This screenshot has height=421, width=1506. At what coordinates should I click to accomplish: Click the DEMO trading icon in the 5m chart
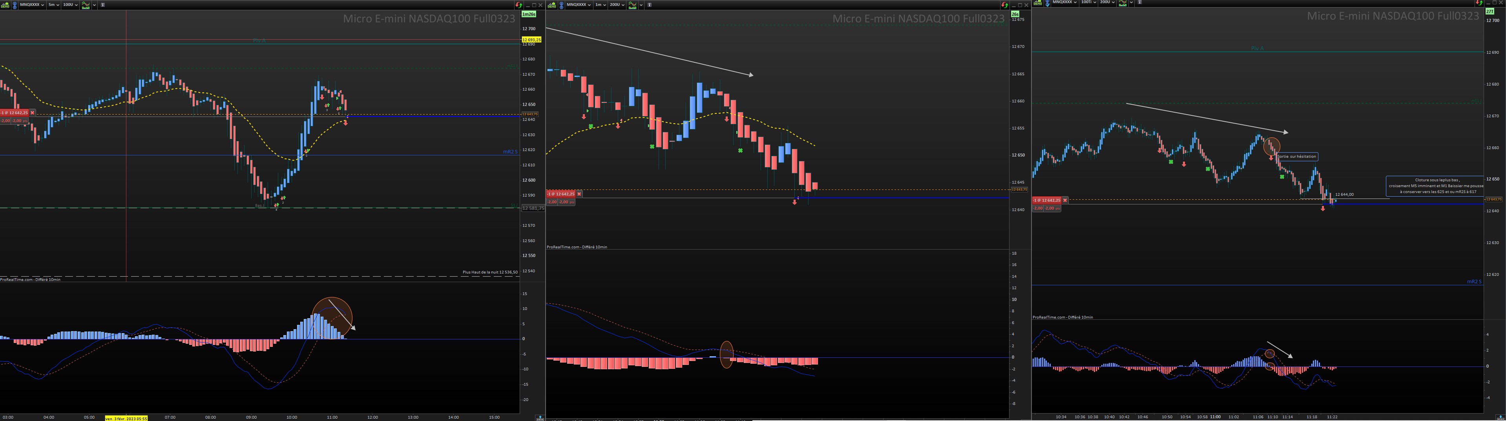click(x=5, y=5)
